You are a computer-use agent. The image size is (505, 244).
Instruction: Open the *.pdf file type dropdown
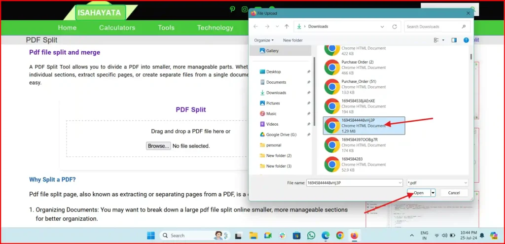(438, 183)
